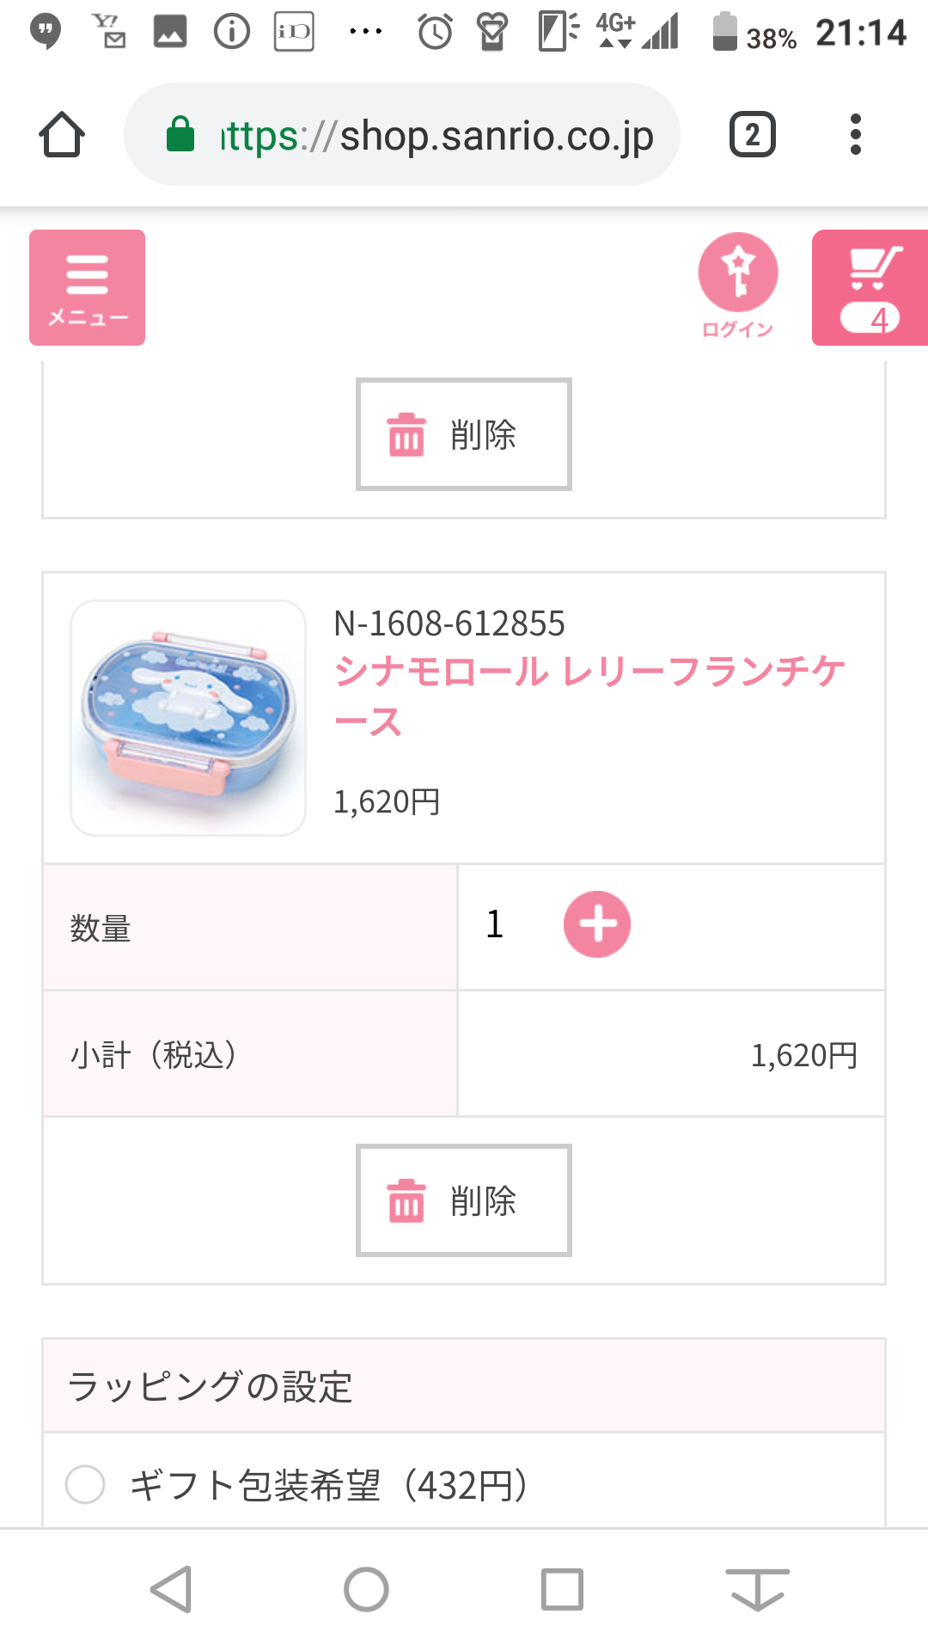Tap the Android back navigation button

[x=171, y=1589]
